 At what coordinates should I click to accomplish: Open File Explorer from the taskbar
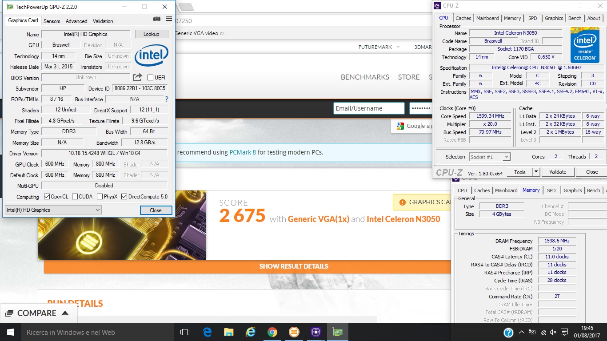point(229,332)
